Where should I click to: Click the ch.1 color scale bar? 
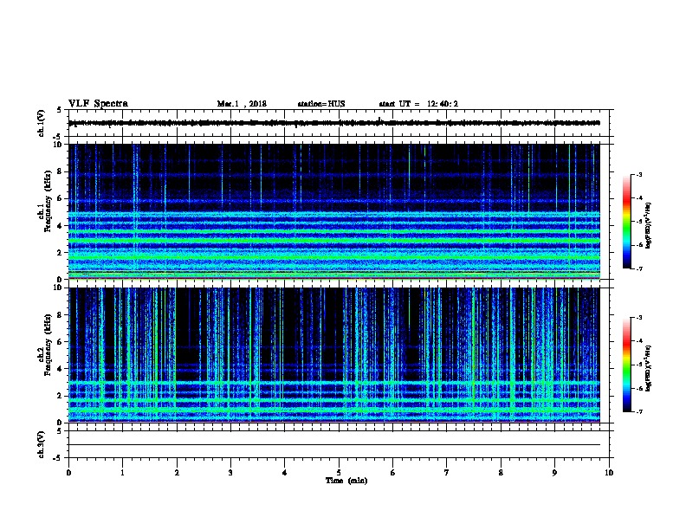point(626,222)
